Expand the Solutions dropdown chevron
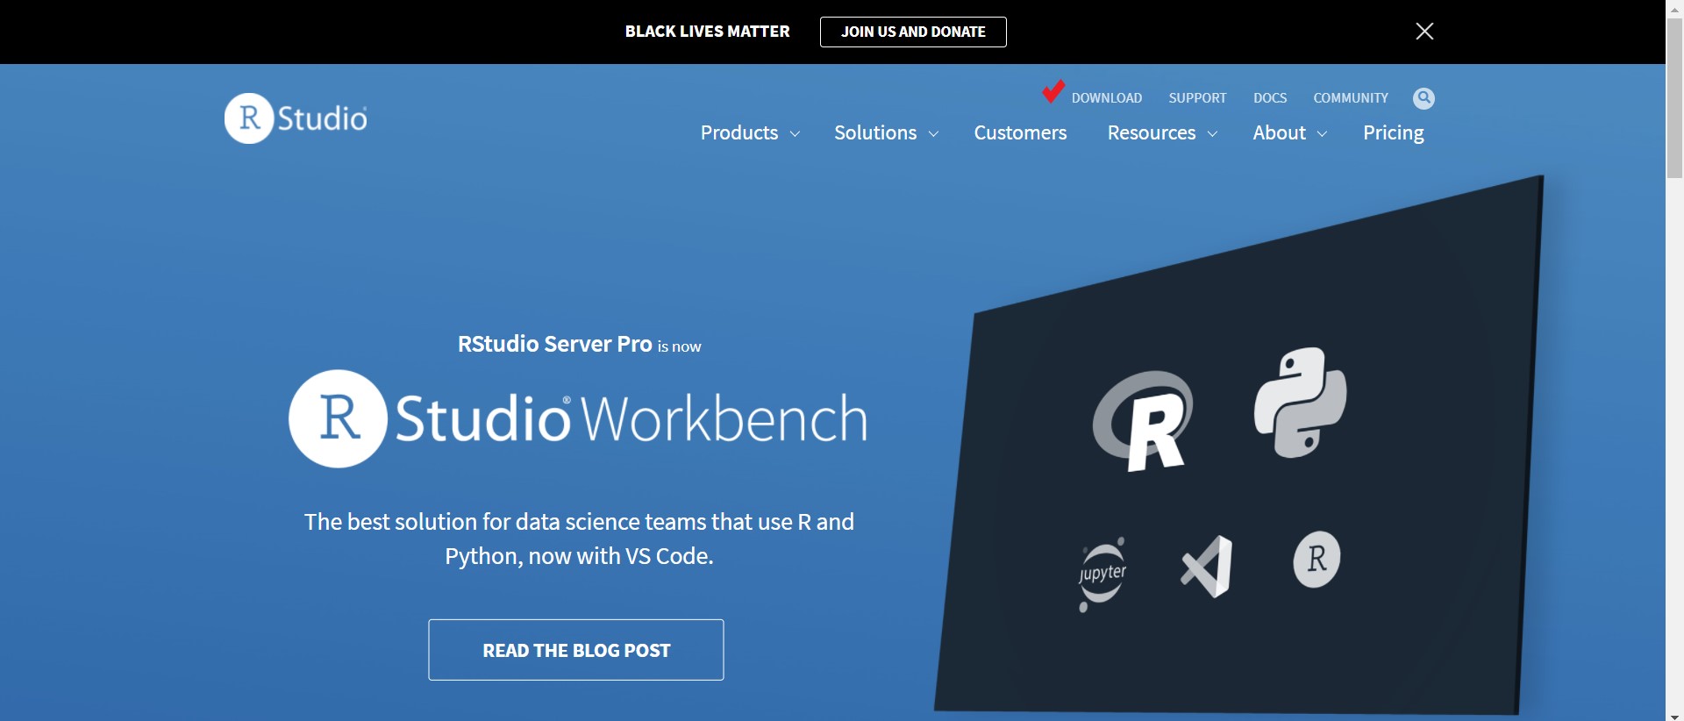The height and width of the screenshot is (721, 1684). tap(933, 134)
